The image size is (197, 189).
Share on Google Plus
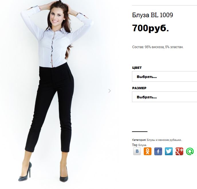[179, 151]
